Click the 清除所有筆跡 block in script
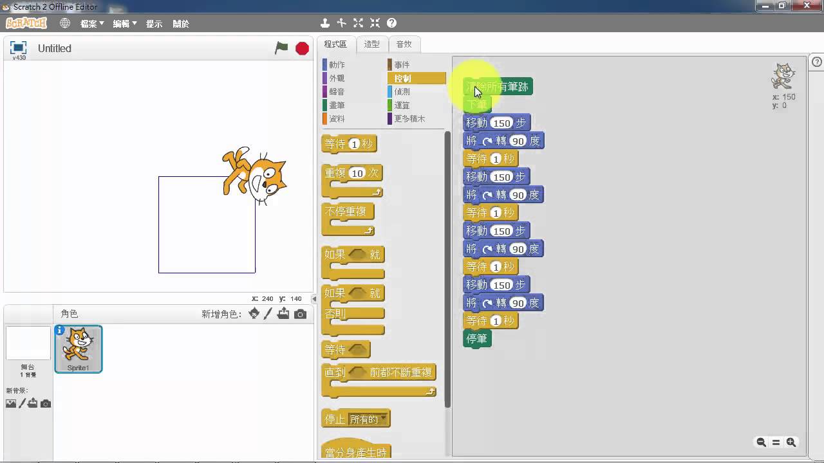824x463 pixels. 498,87
